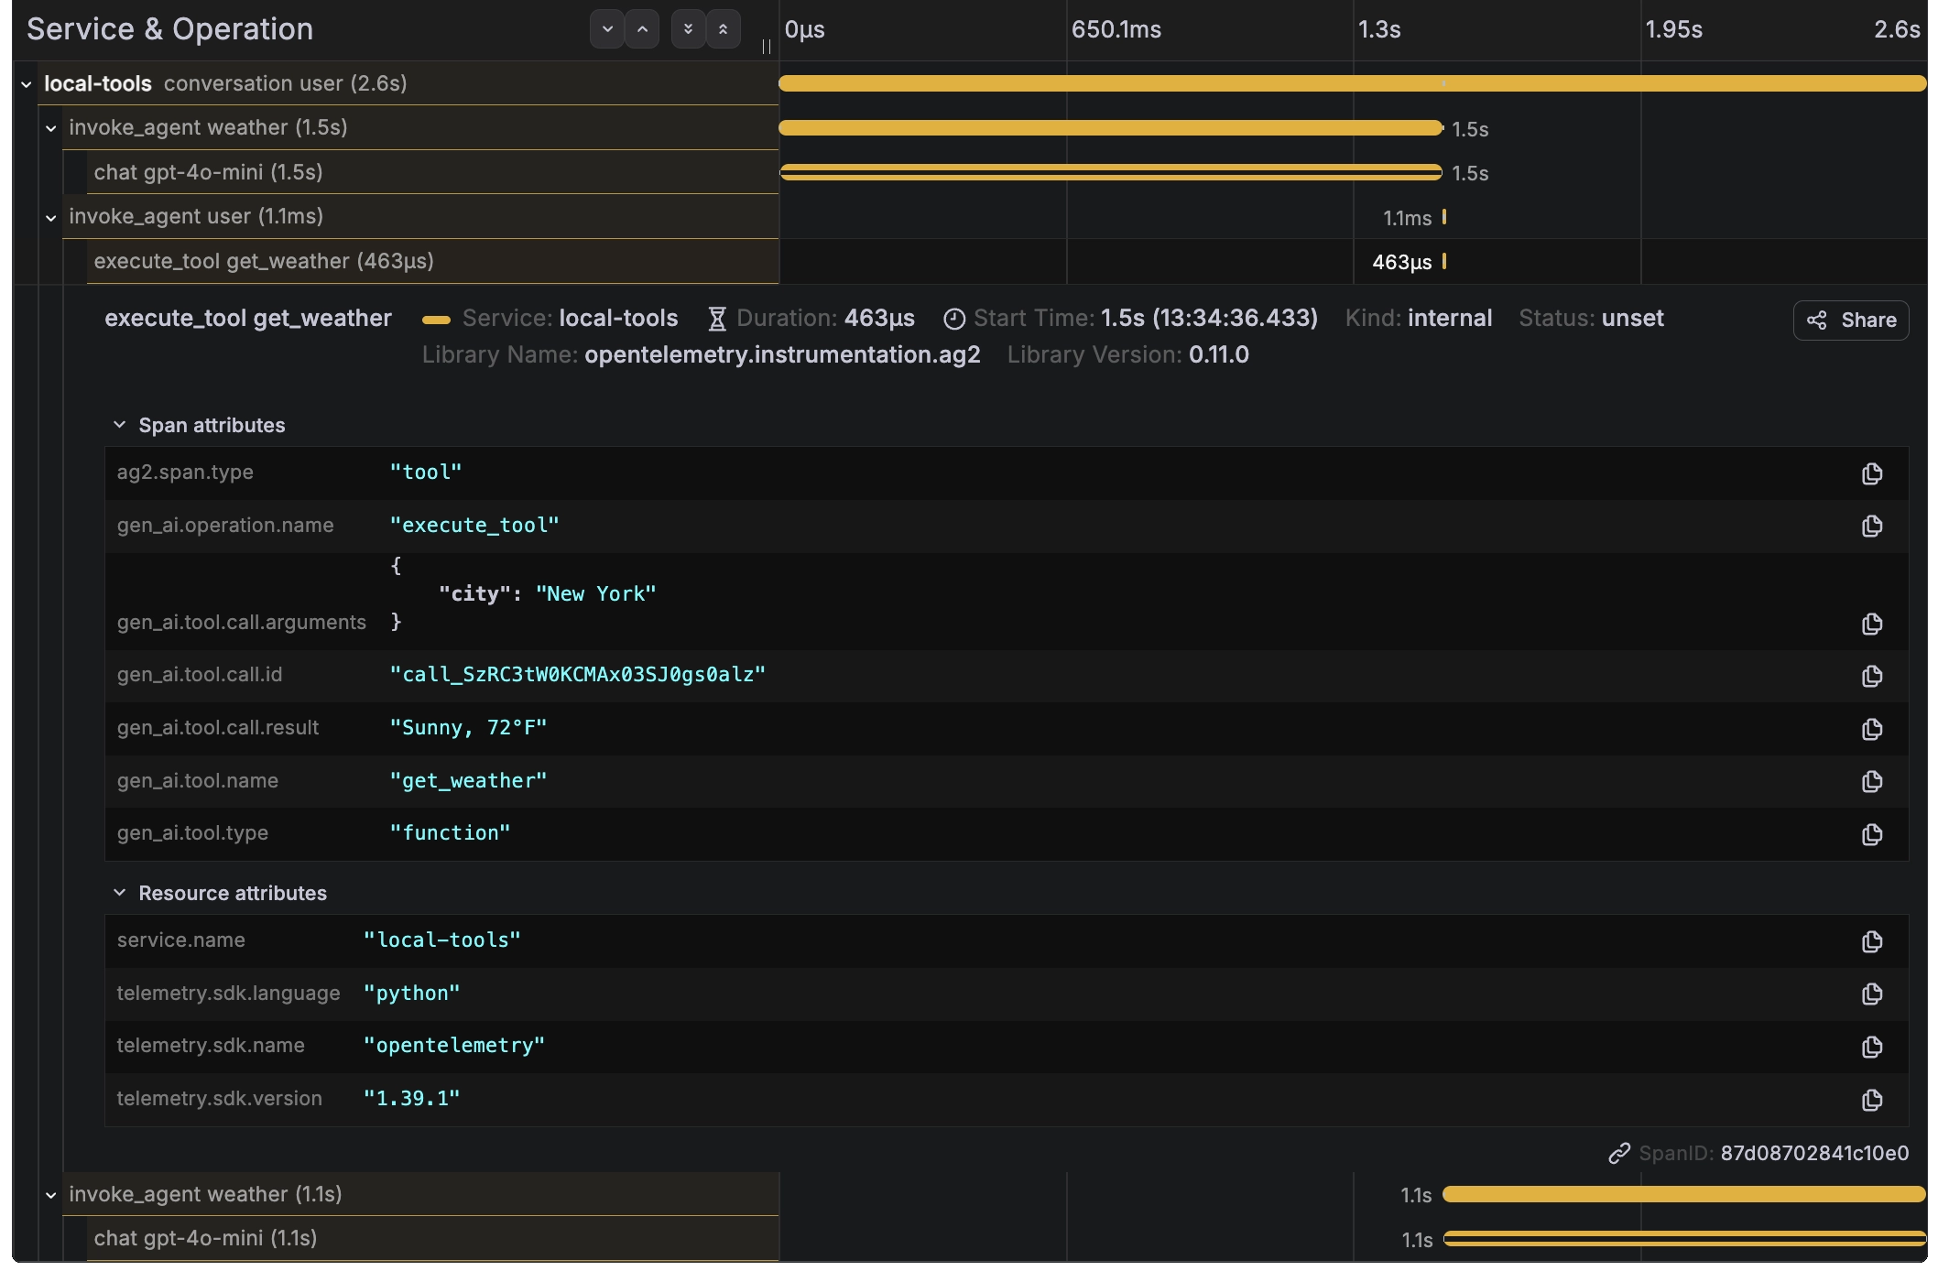Copy the telemetry.sdk.language value

click(1871, 994)
